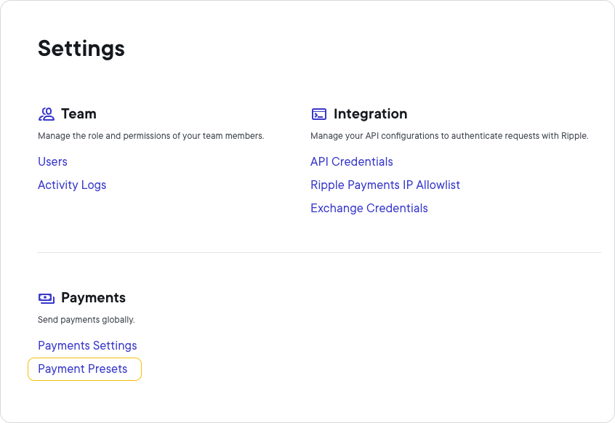Image resolution: width=615 pixels, height=423 pixels.
Task: Select the Team members icon
Action: (x=46, y=113)
